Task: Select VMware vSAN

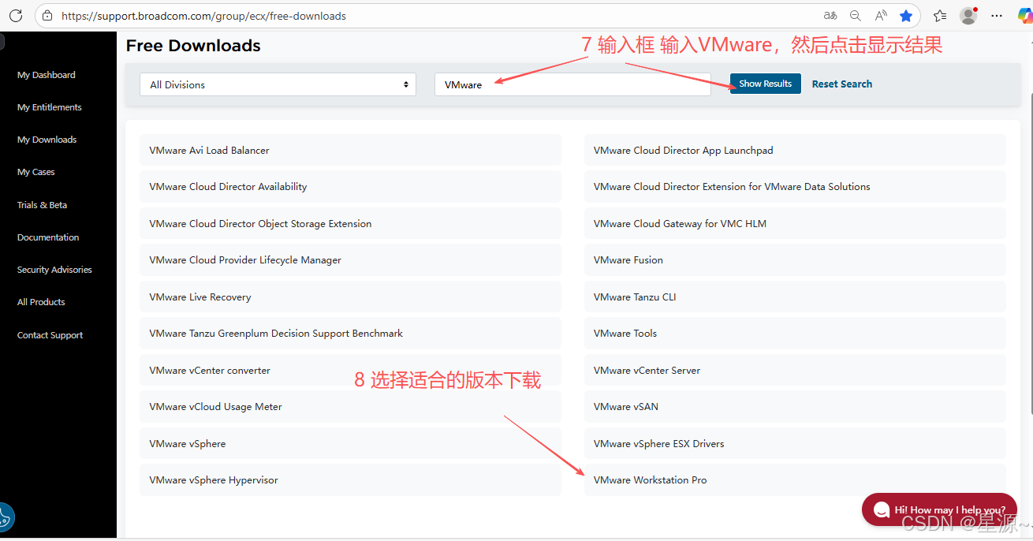Action: pyautogui.click(x=795, y=406)
